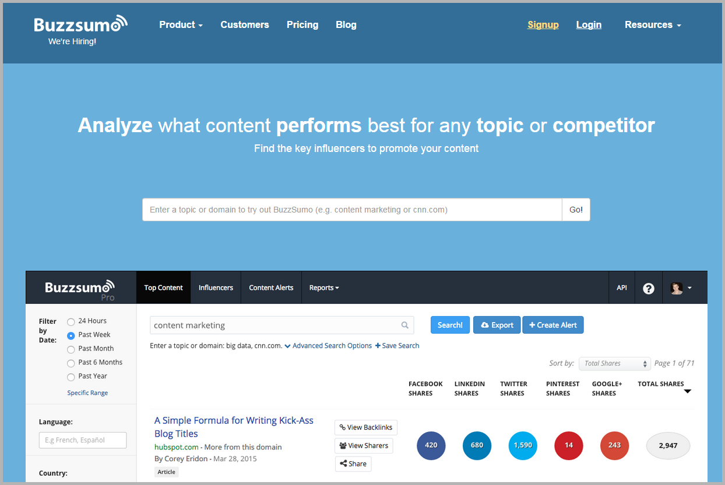
Task: Click the BuzzSumo logo in the header
Action: pyautogui.click(x=80, y=24)
